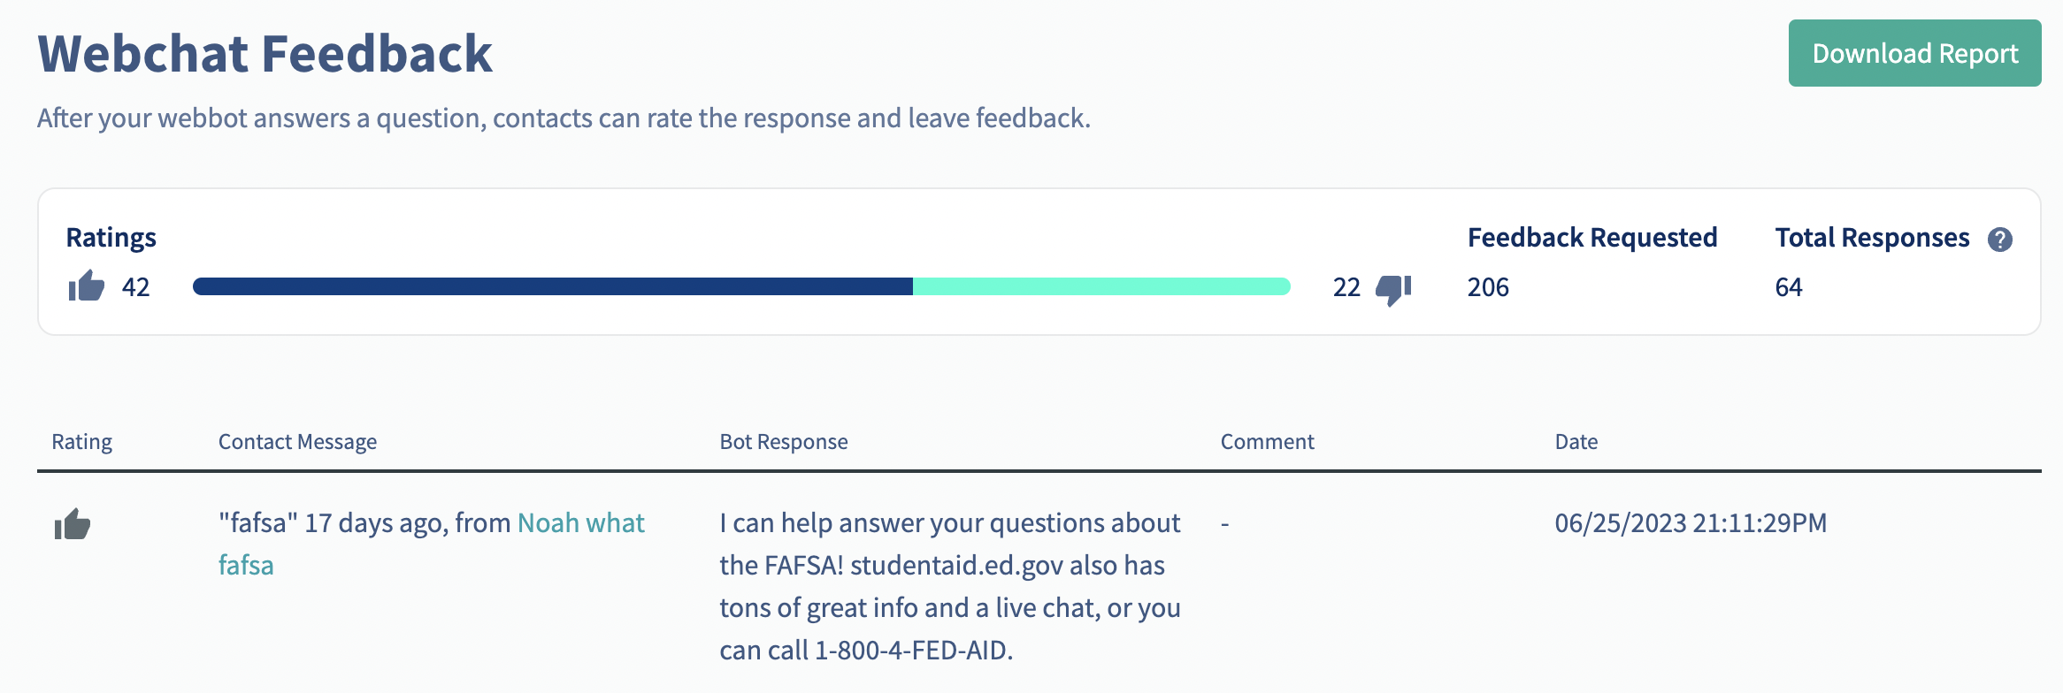The image size is (2063, 693).
Task: Click the negative ratings count 22
Action: point(1346,287)
